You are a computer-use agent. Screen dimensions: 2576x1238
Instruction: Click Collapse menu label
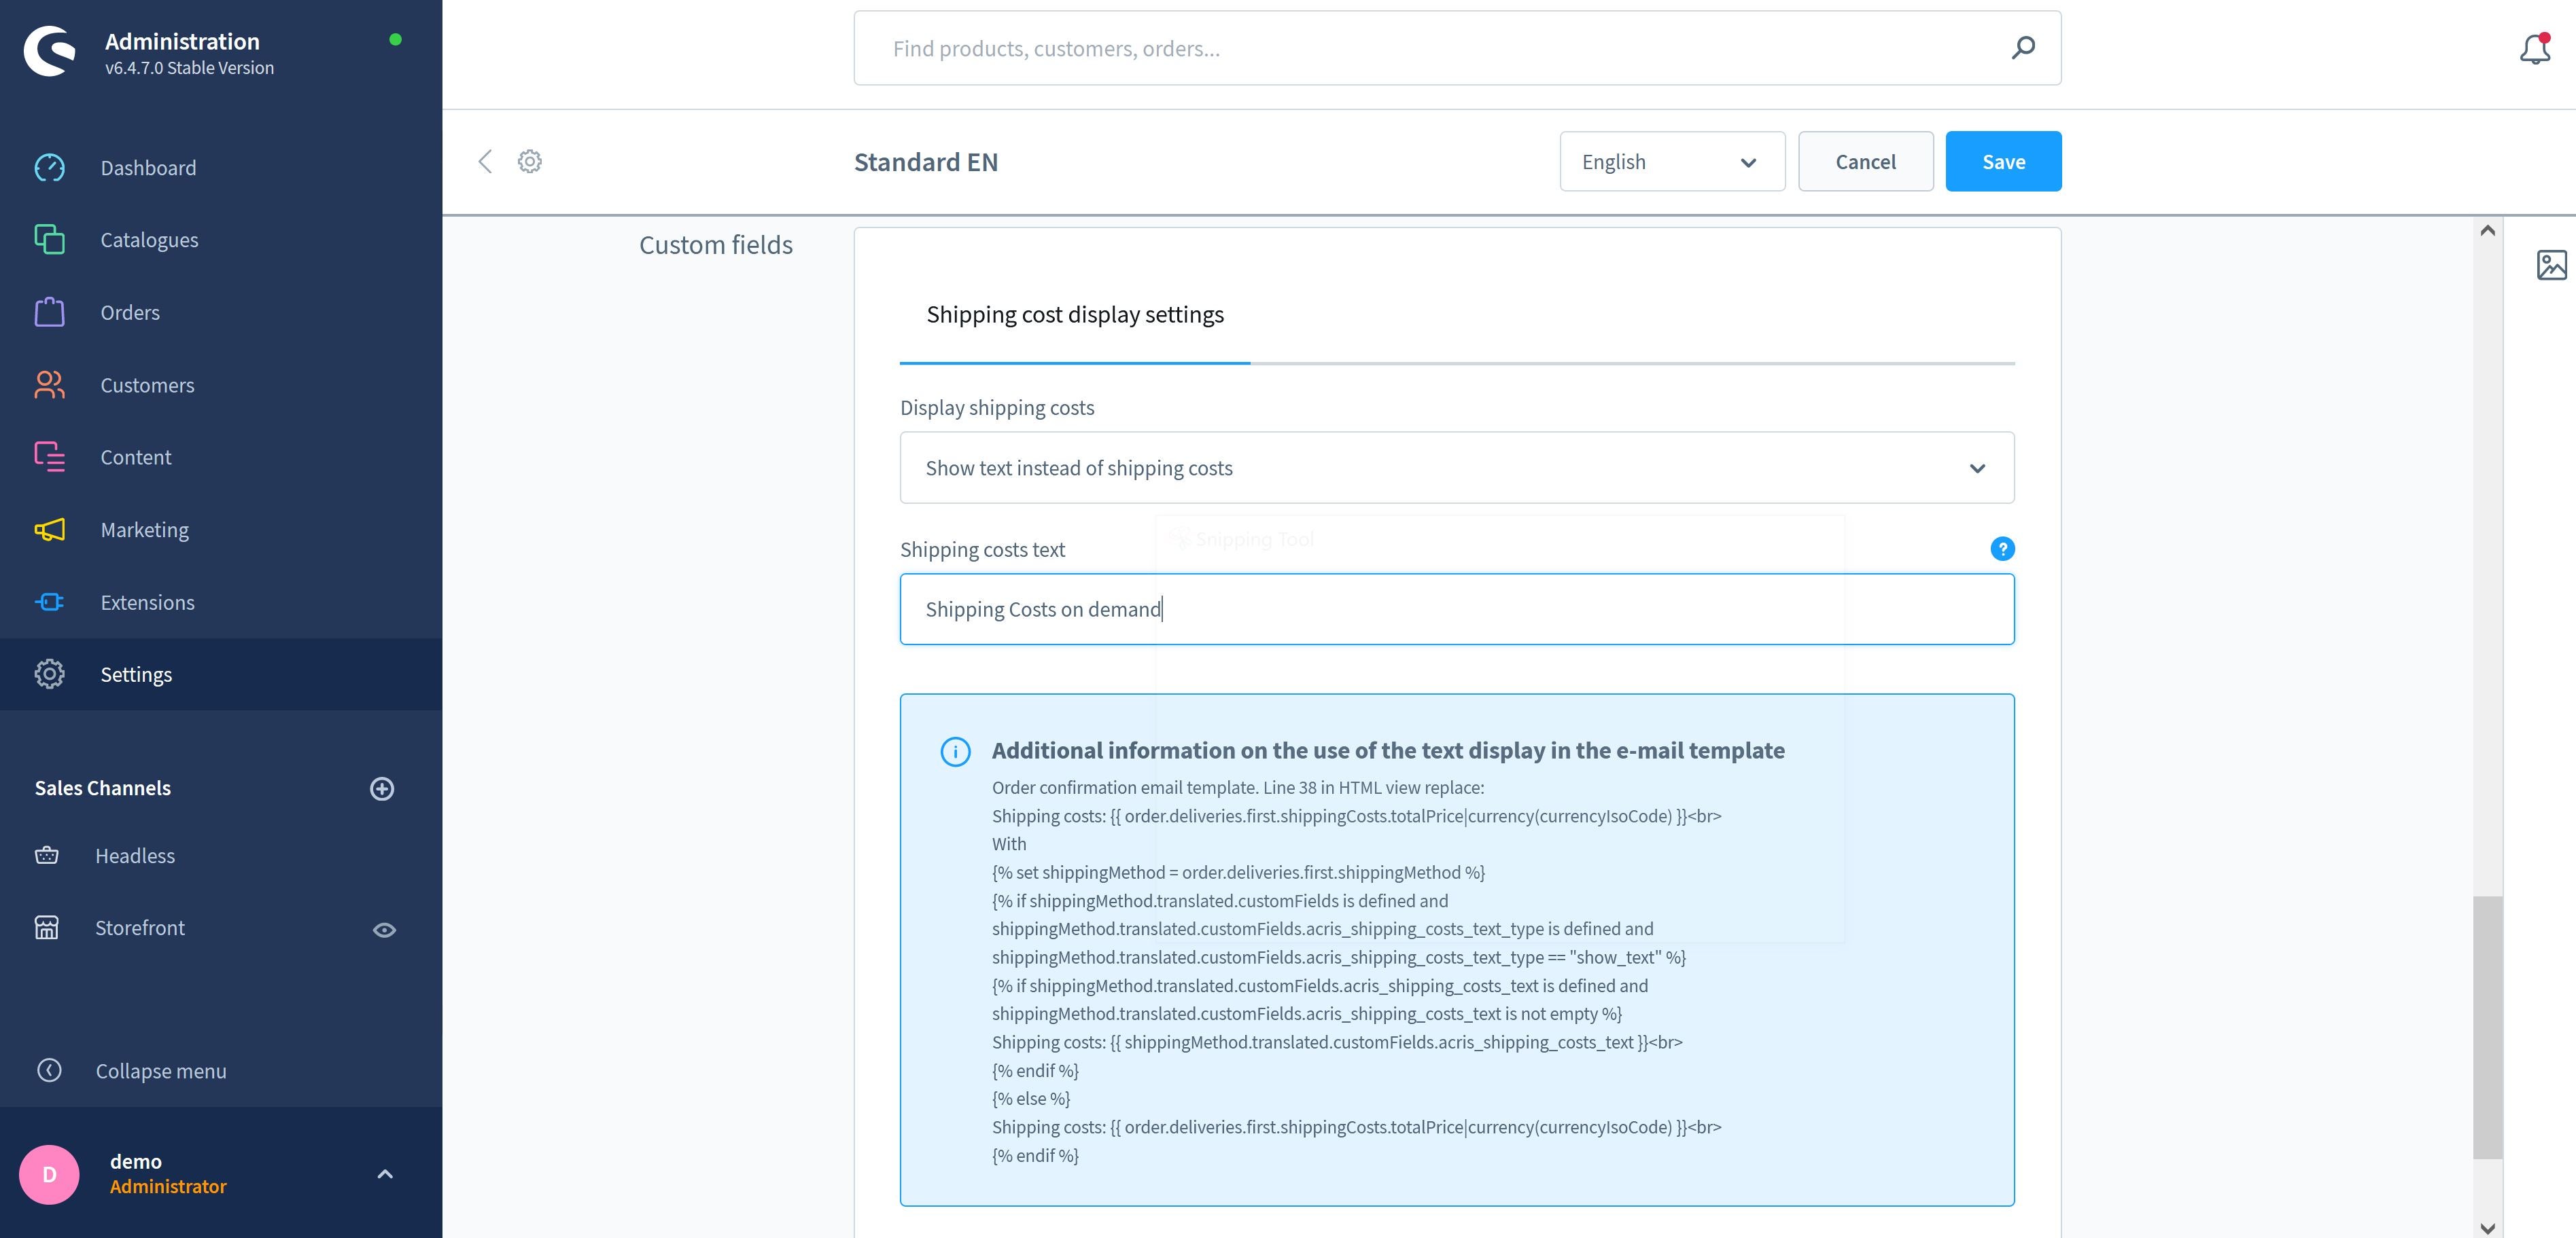[x=161, y=1071]
